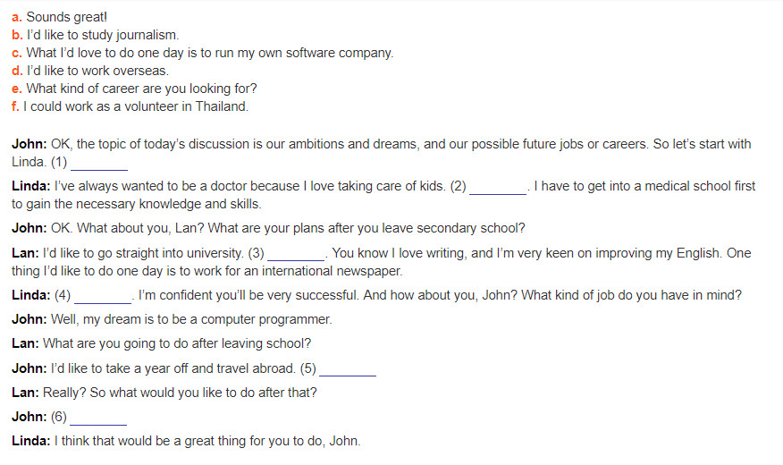The width and height of the screenshot is (783, 465).
Task: Choose option d 'work overseas'
Action: point(90,71)
